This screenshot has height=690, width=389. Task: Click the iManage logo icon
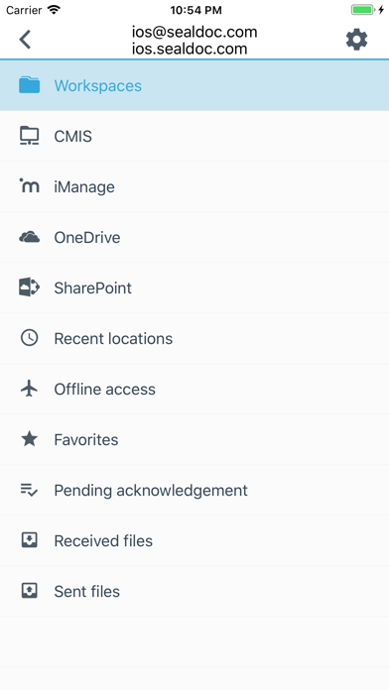click(29, 186)
